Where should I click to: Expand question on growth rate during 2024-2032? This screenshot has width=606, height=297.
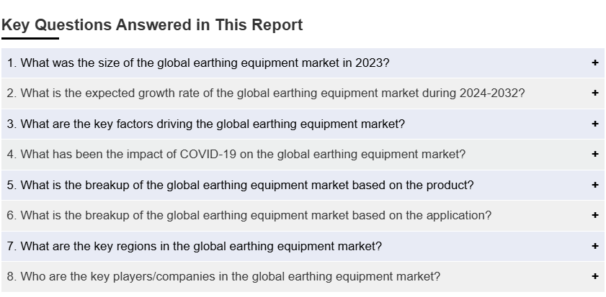(x=303, y=93)
